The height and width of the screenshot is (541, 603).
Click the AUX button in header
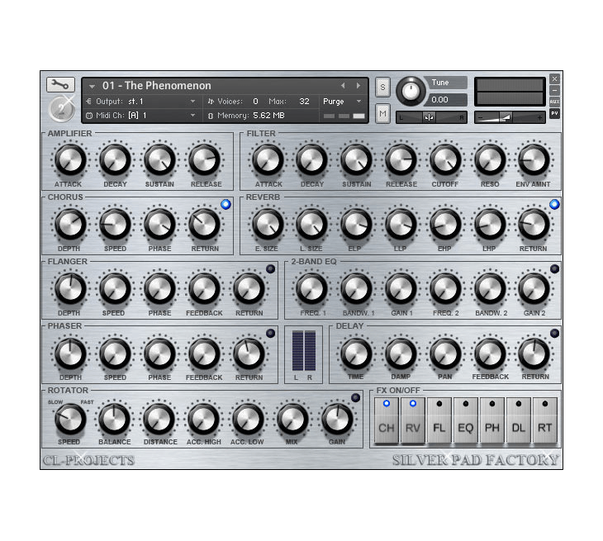554,102
